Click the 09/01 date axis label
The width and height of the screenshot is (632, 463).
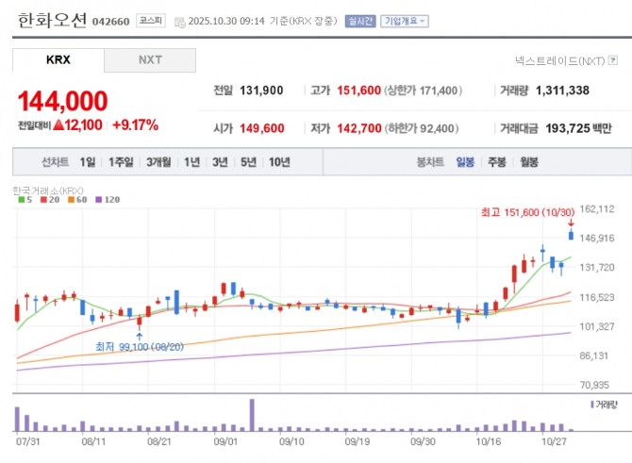[225, 441]
